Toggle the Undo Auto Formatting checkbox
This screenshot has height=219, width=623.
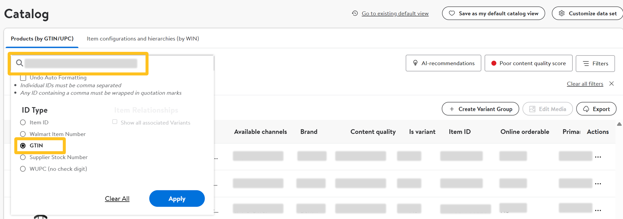tap(23, 78)
